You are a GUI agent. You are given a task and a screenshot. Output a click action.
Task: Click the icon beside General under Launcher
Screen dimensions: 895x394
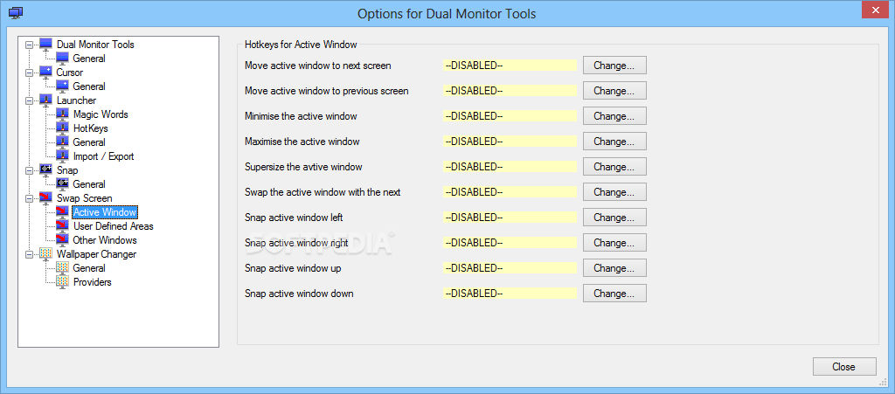[x=62, y=142]
